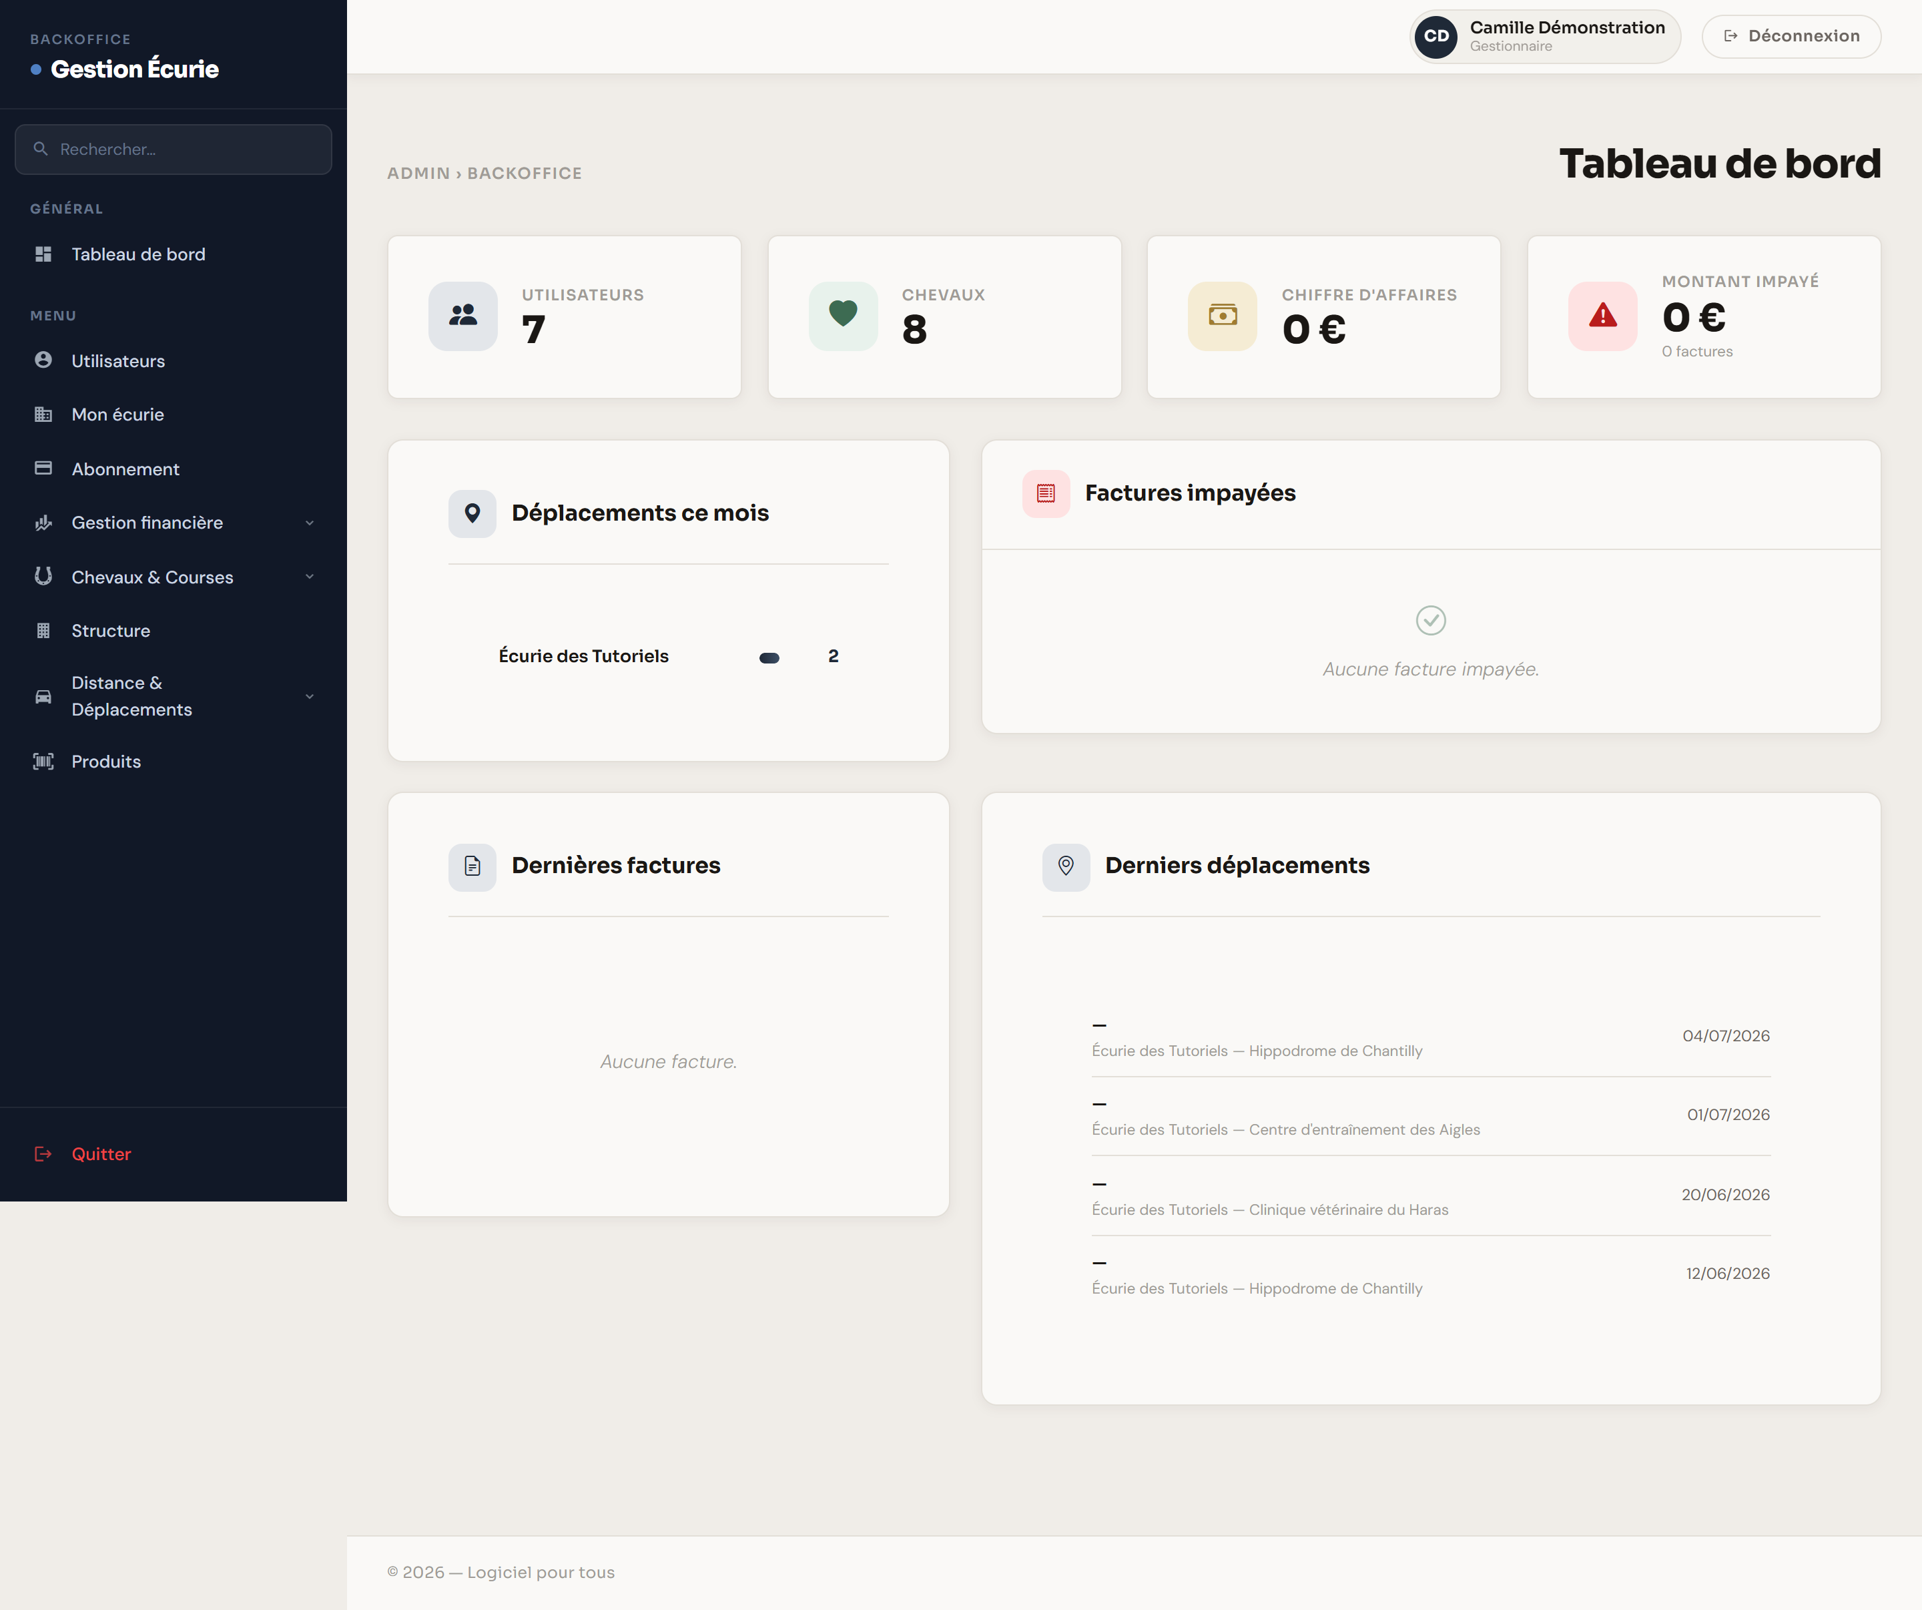Click the blue dot beside Gestion Écurie
Image resolution: width=1922 pixels, height=1610 pixels.
coord(35,69)
